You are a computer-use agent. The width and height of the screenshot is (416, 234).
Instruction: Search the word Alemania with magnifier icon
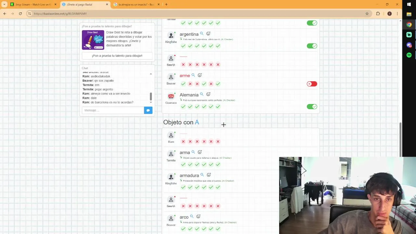201,94
